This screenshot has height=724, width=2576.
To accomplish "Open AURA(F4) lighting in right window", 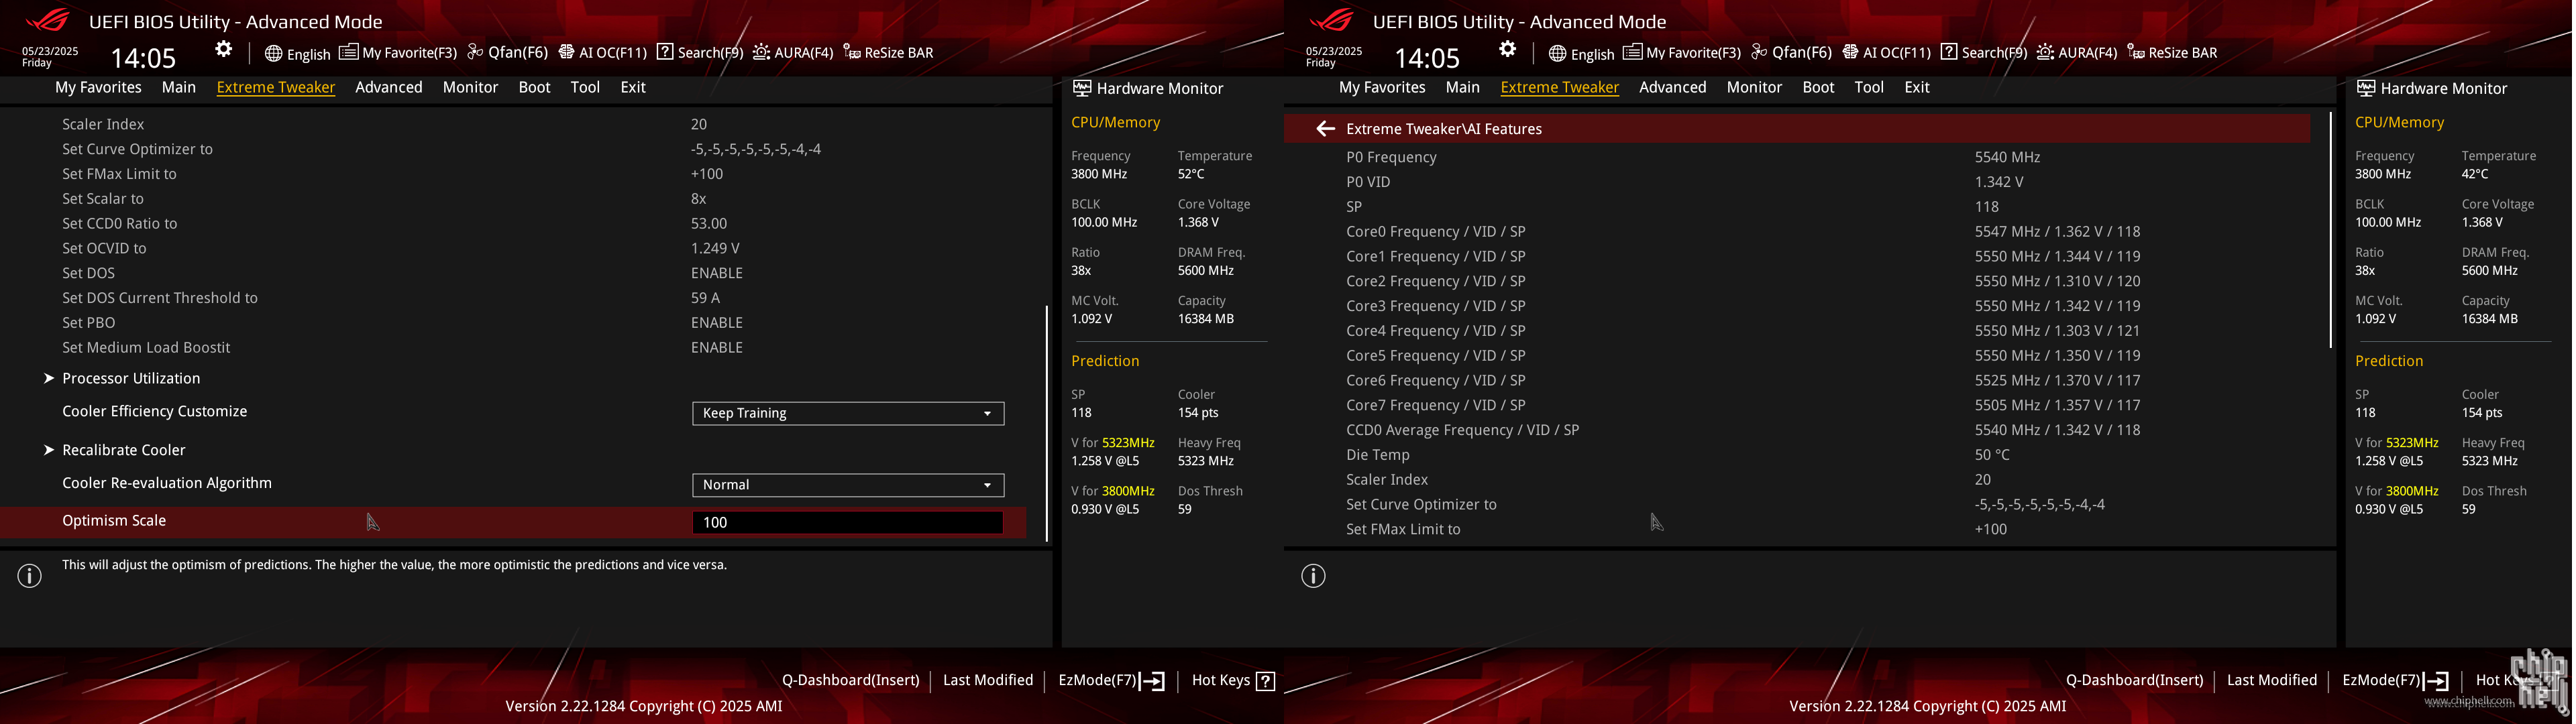I will click(2077, 53).
